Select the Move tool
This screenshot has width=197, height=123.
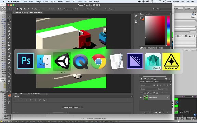(x=9, y=17)
